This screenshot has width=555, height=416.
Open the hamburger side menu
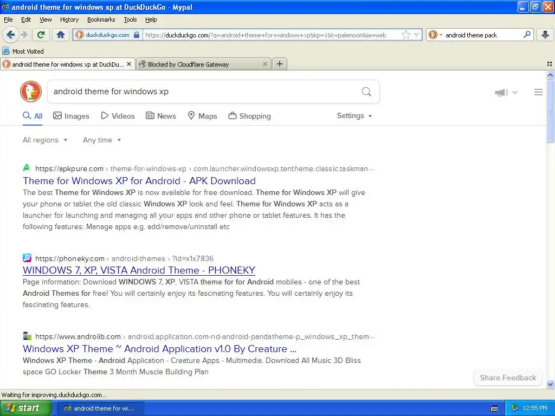[538, 92]
